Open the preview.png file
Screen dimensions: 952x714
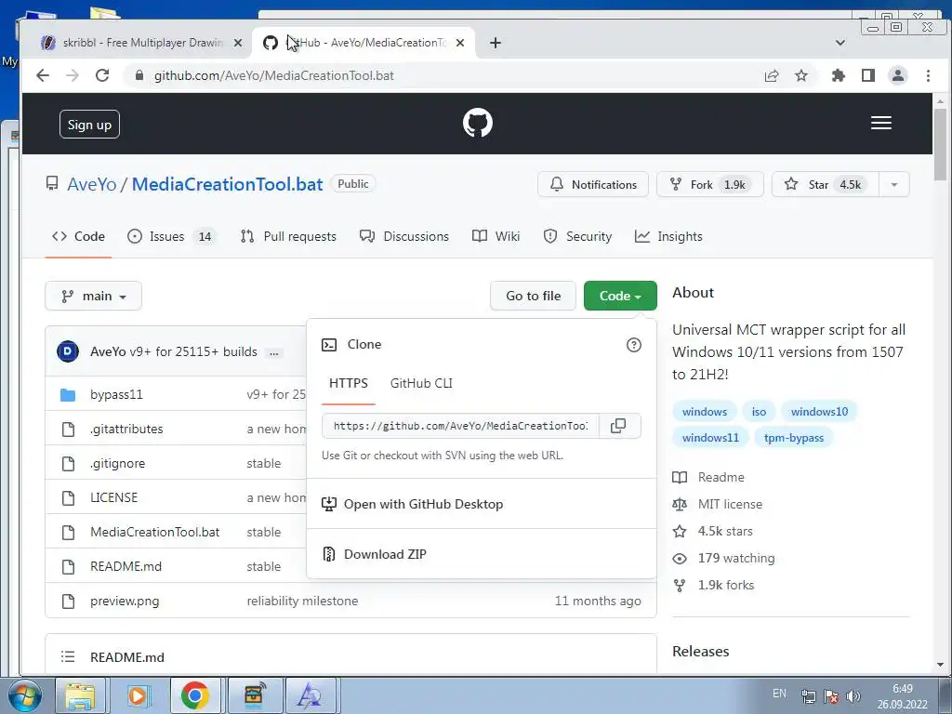click(125, 602)
